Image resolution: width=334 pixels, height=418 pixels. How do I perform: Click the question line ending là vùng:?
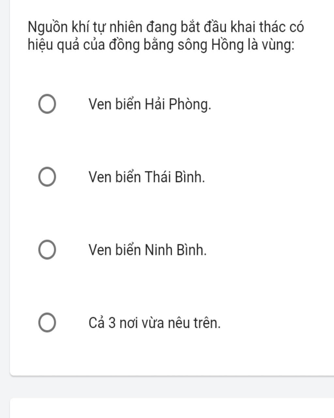[161, 45]
